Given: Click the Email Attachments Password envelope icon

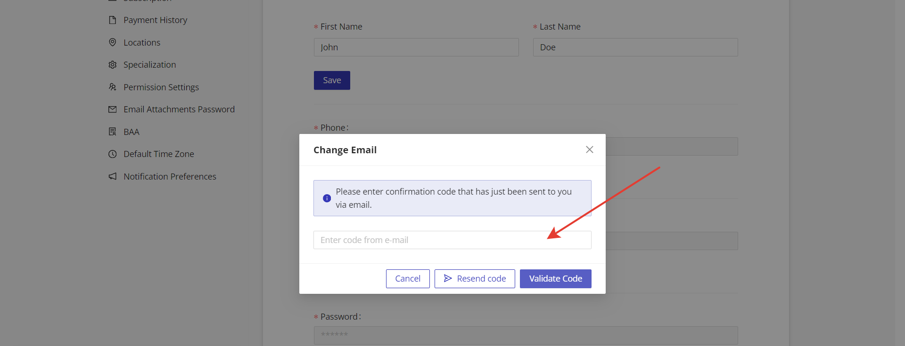Looking at the screenshot, I should click(x=112, y=110).
